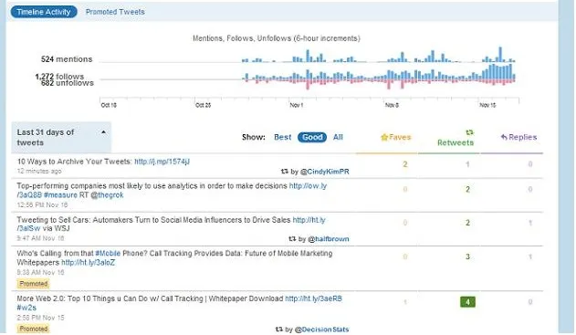Image resolution: width=576 pixels, height=335 pixels.
Task: Open retweeter profile @CindyKimPR
Action: pyautogui.click(x=325, y=172)
